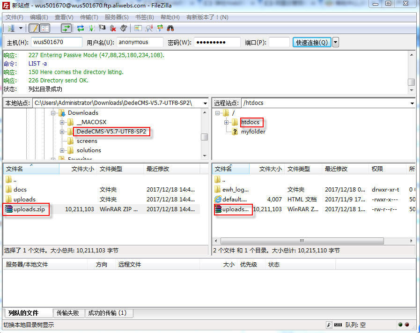
Task: Switch to 列队的文件 tab
Action: [x=28, y=313]
